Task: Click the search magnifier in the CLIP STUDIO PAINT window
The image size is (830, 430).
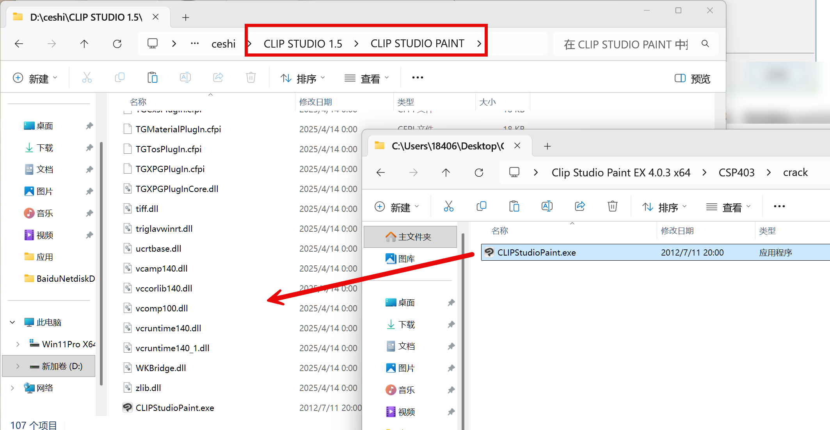Action: pyautogui.click(x=705, y=44)
